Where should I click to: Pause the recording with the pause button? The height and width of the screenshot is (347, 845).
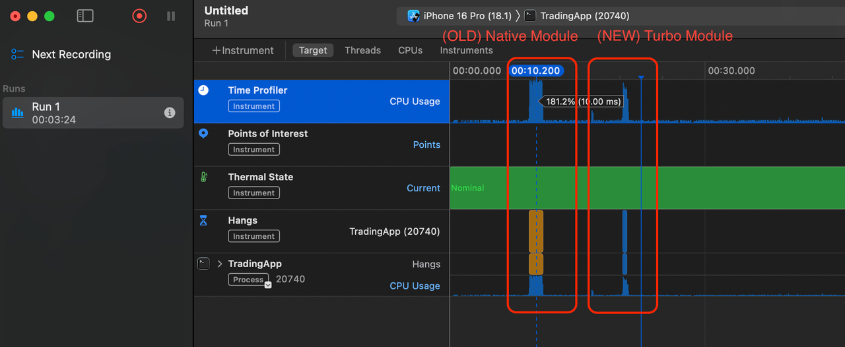(171, 16)
